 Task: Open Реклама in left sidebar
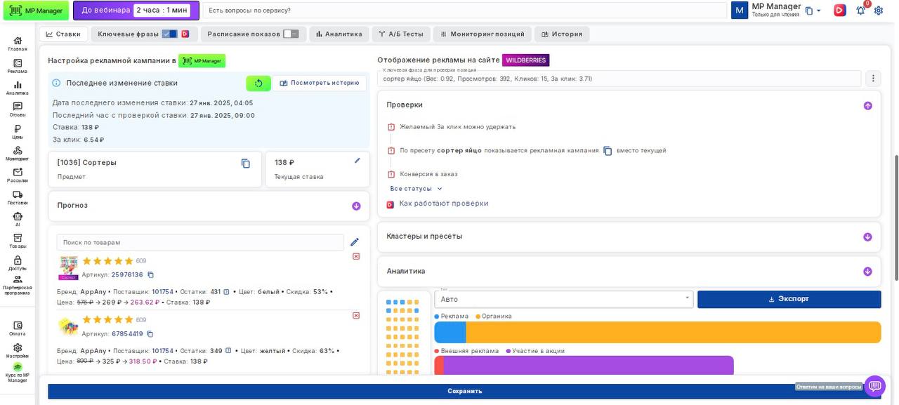click(18, 66)
